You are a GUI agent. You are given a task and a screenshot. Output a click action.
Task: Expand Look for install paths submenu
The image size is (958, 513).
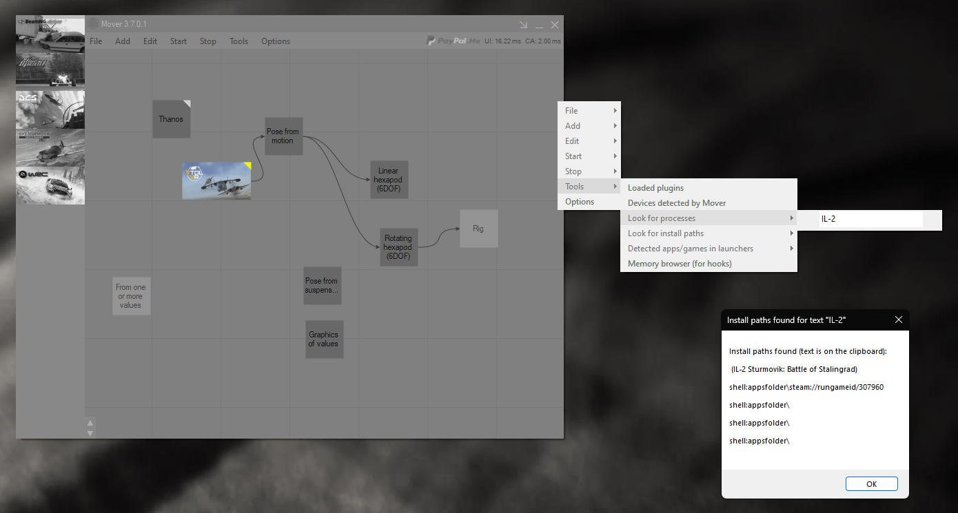[x=709, y=233]
